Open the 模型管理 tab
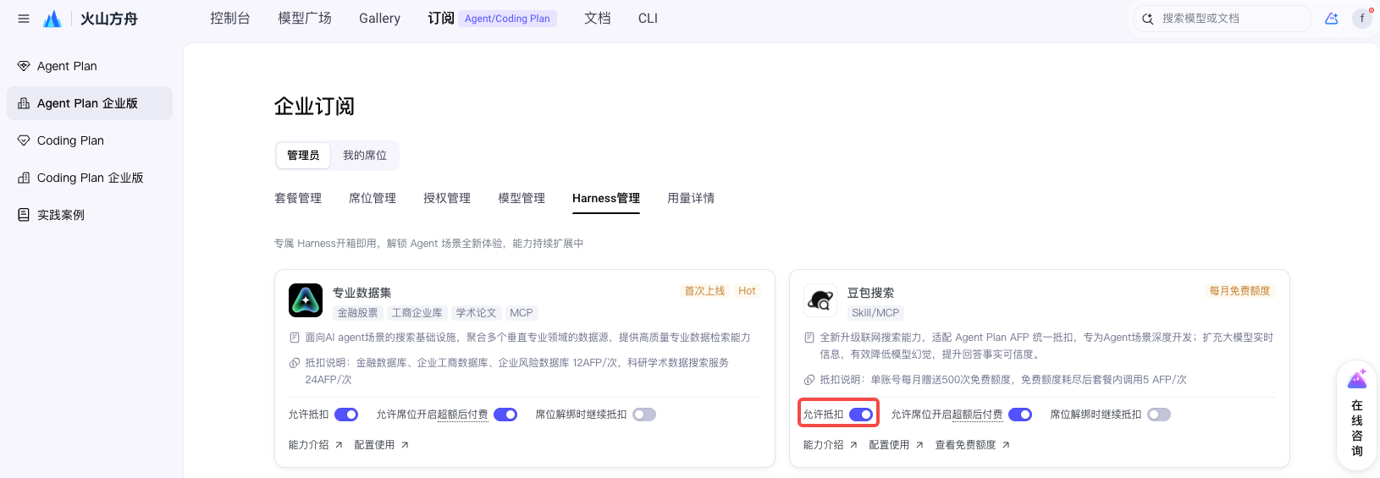The image size is (1380, 478). click(x=522, y=198)
